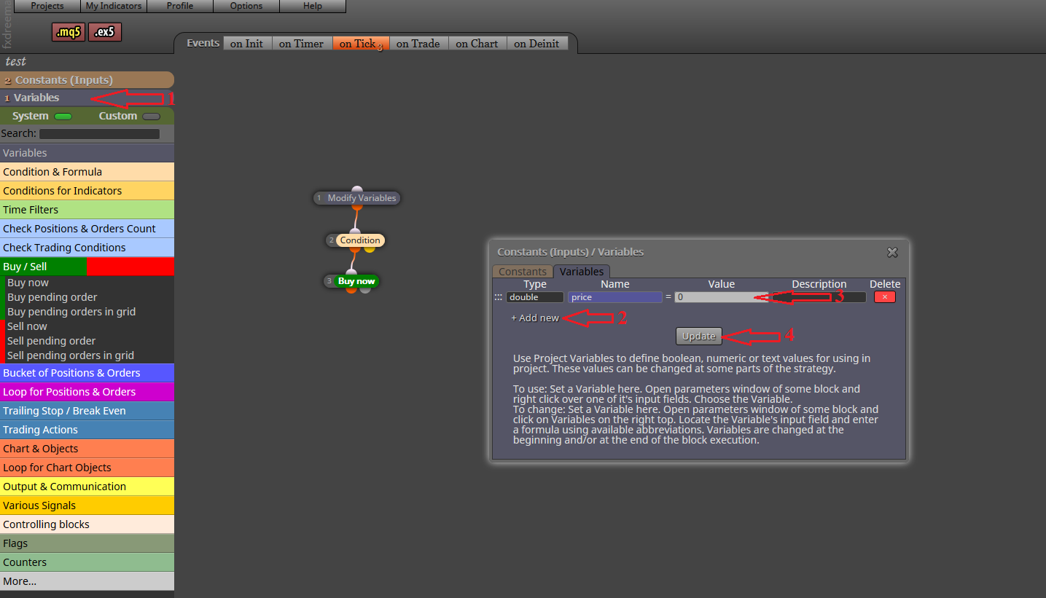
Task: Expand Loop for Positions & Orders category
Action: pyautogui.click(x=87, y=392)
